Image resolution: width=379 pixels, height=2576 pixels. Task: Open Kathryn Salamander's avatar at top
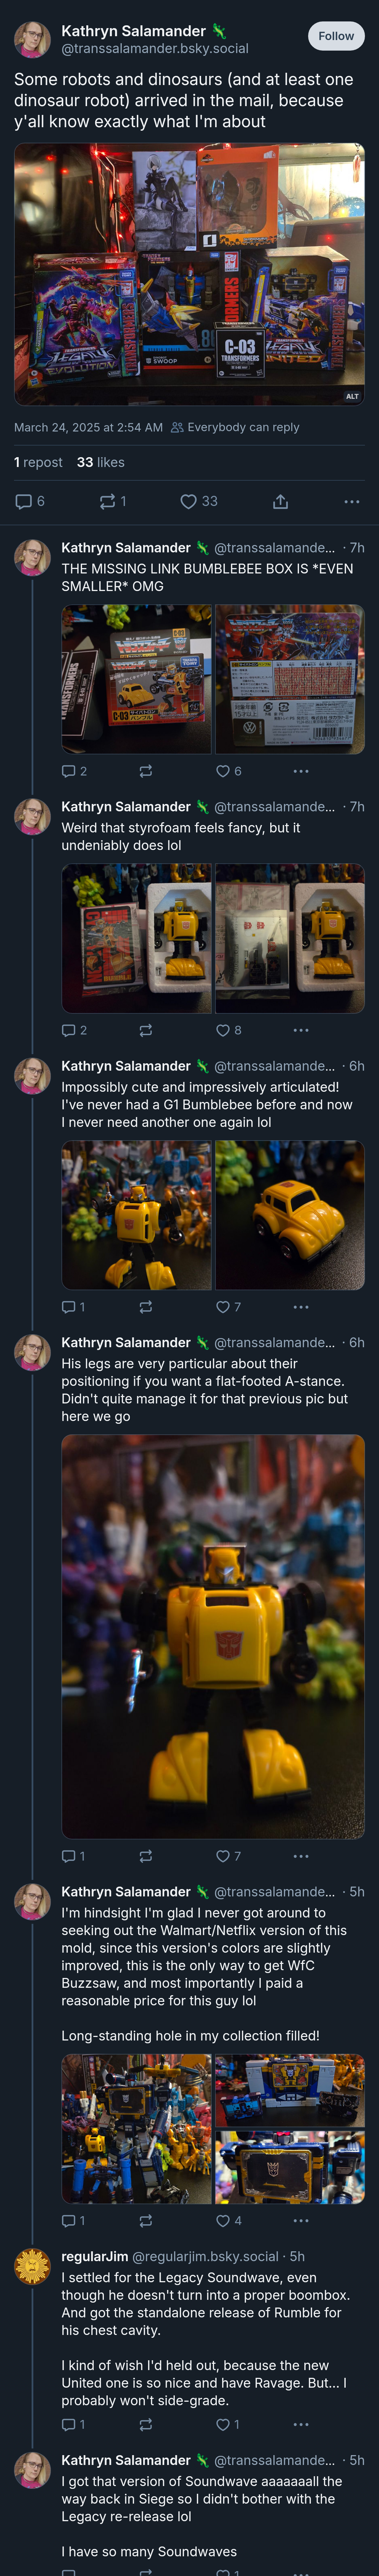coord(32,39)
